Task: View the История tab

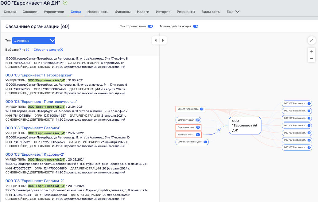Action: (163, 12)
